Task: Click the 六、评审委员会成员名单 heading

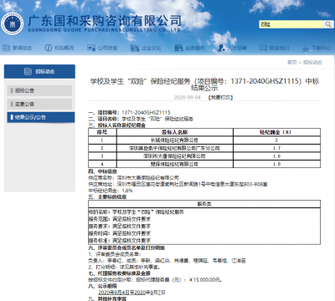Action: [126, 247]
